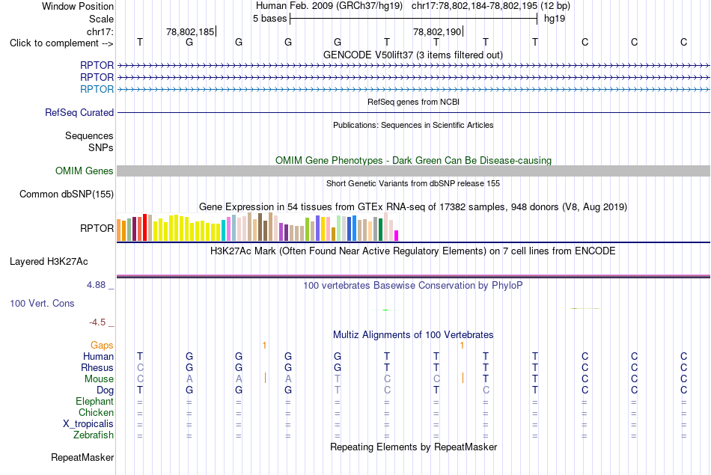Image resolution: width=711 pixels, height=475 pixels.
Task: Click the red bar in GTEx expression chart
Action: (x=144, y=227)
